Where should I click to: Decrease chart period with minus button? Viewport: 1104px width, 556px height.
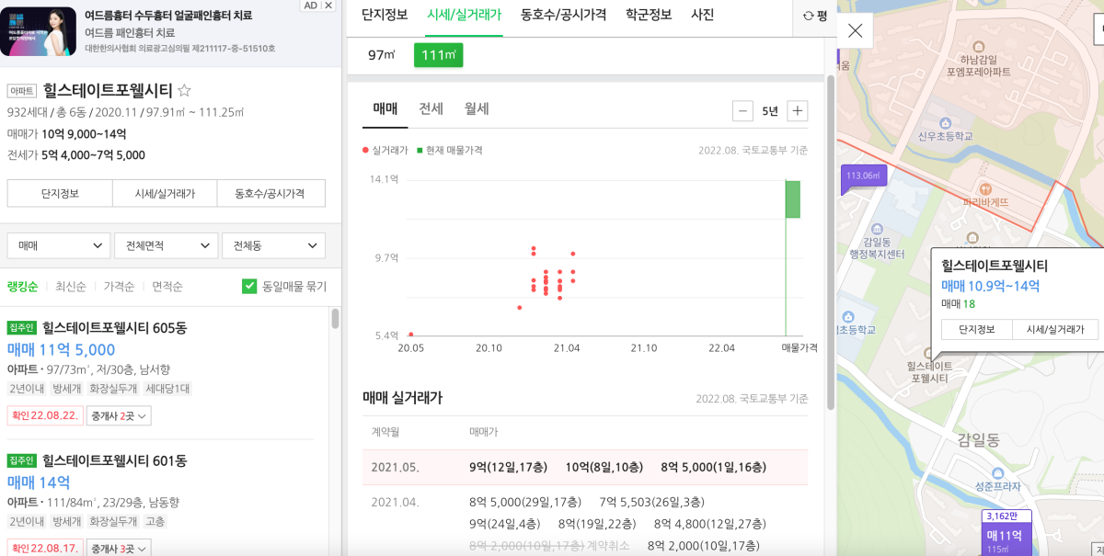pos(742,111)
